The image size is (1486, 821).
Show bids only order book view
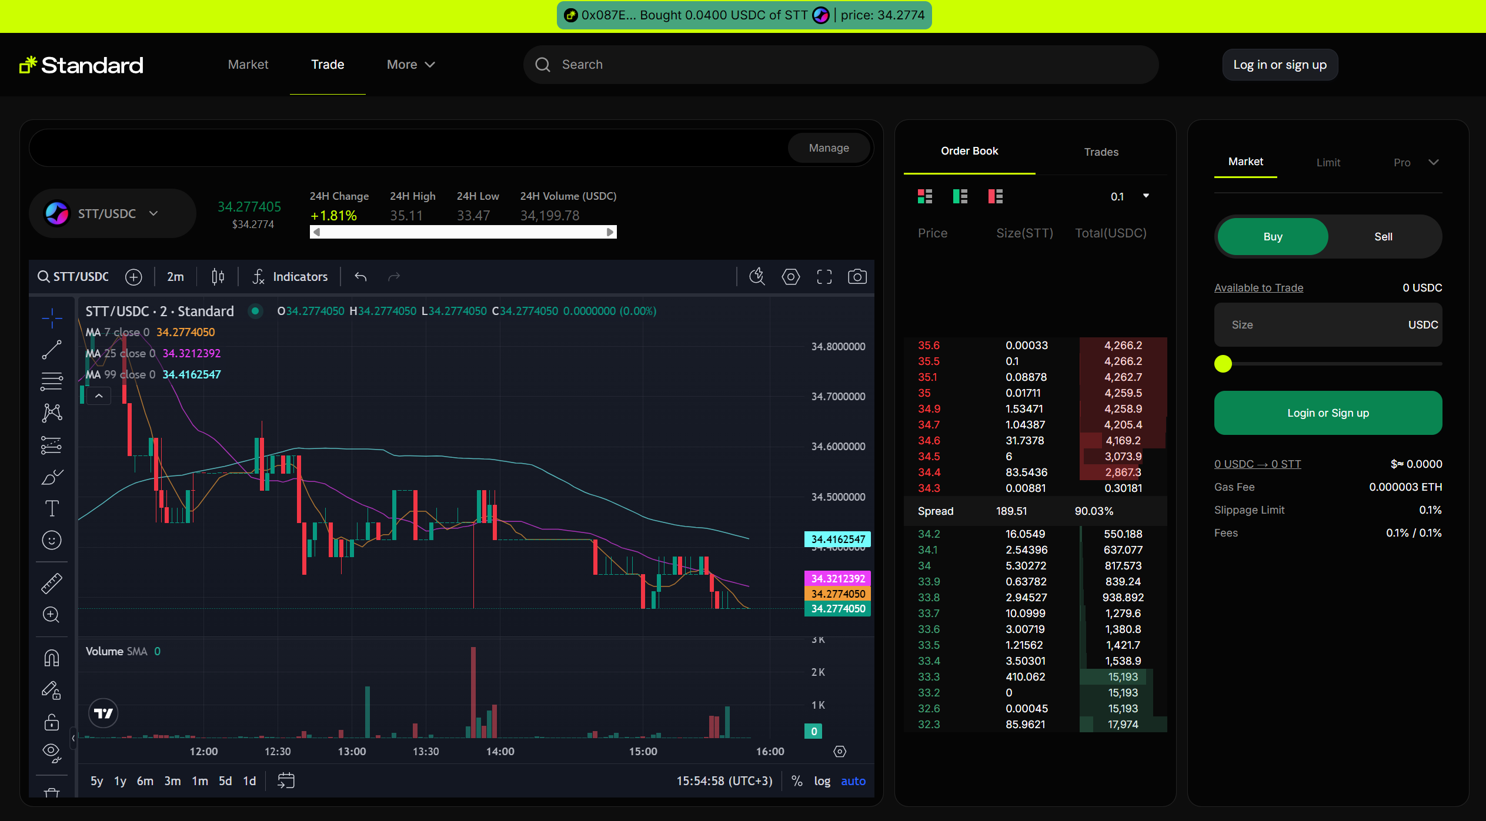coord(960,196)
